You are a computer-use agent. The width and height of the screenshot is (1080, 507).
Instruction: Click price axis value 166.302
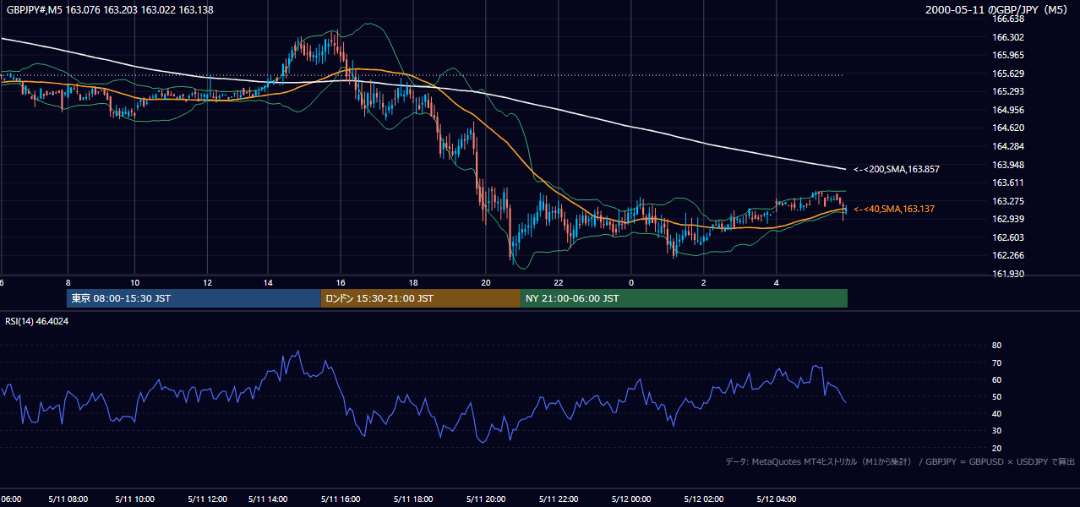tap(1007, 37)
